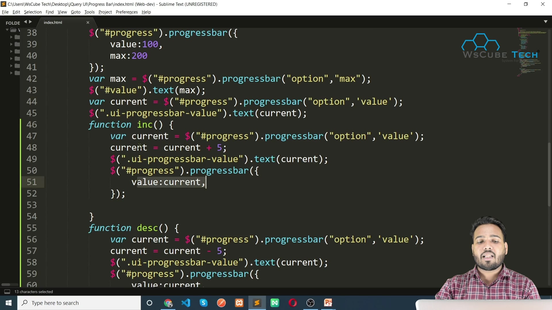Open the Selection menu
Image resolution: width=552 pixels, height=310 pixels.
tap(33, 12)
